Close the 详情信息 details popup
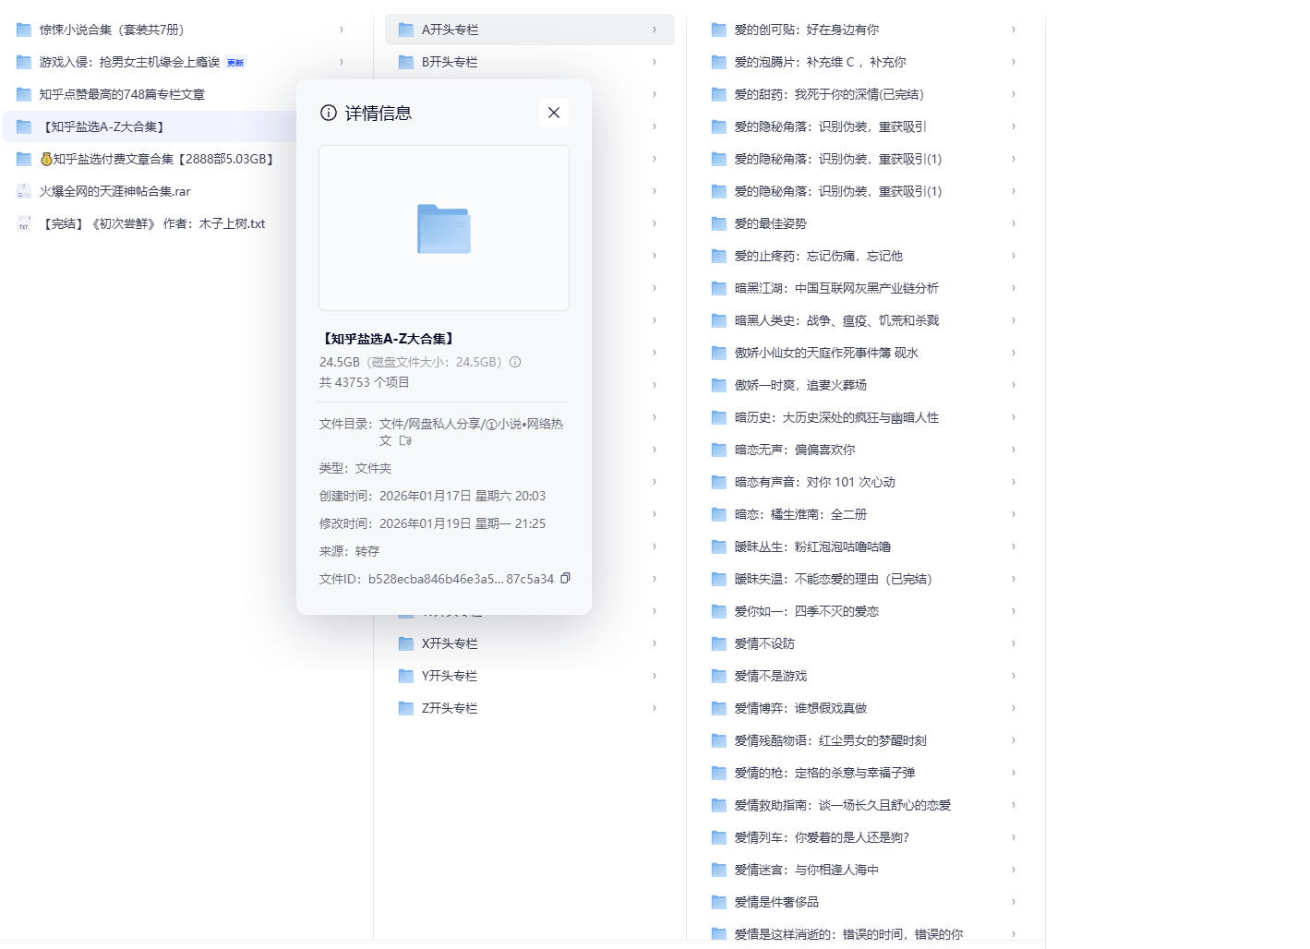This screenshot has height=949, width=1310. tap(554, 113)
